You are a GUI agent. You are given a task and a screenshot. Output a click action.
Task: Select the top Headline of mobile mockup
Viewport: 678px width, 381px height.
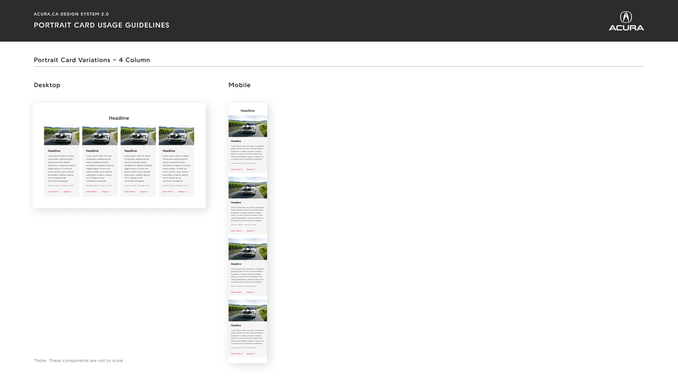tap(248, 111)
